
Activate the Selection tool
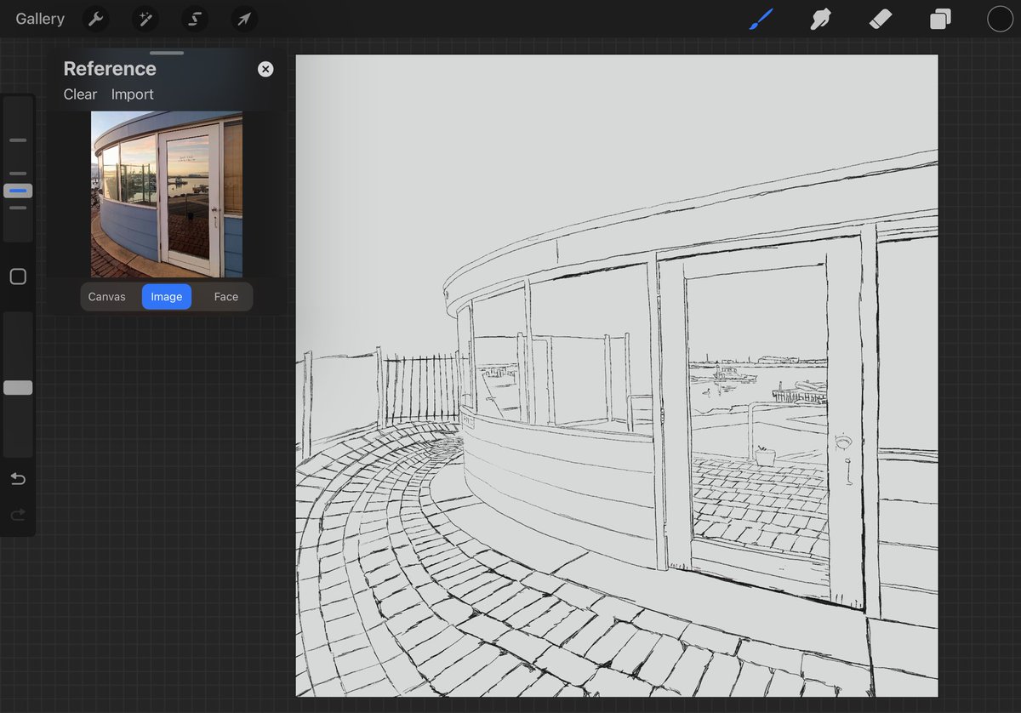[x=195, y=19]
